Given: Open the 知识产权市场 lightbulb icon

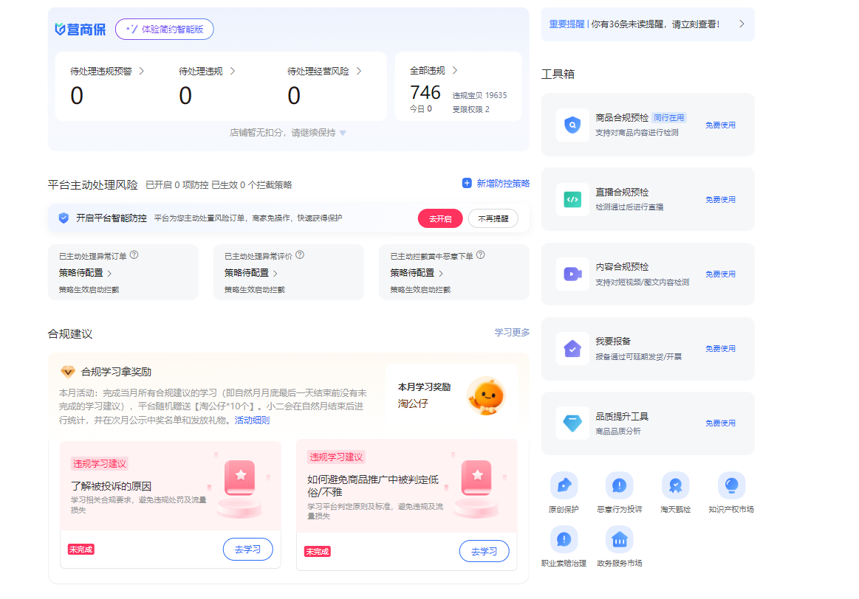Looking at the screenshot, I should [730, 485].
